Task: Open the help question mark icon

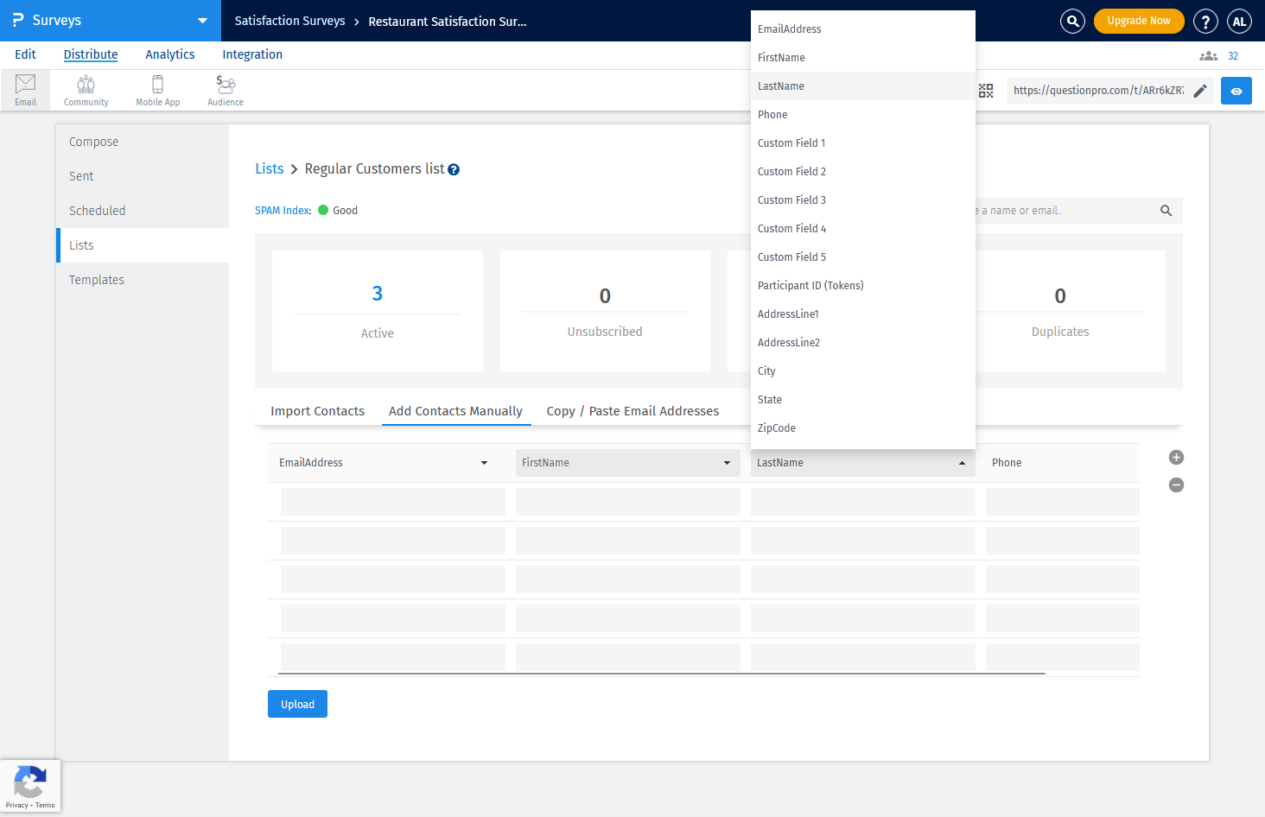Action: pyautogui.click(x=1205, y=21)
